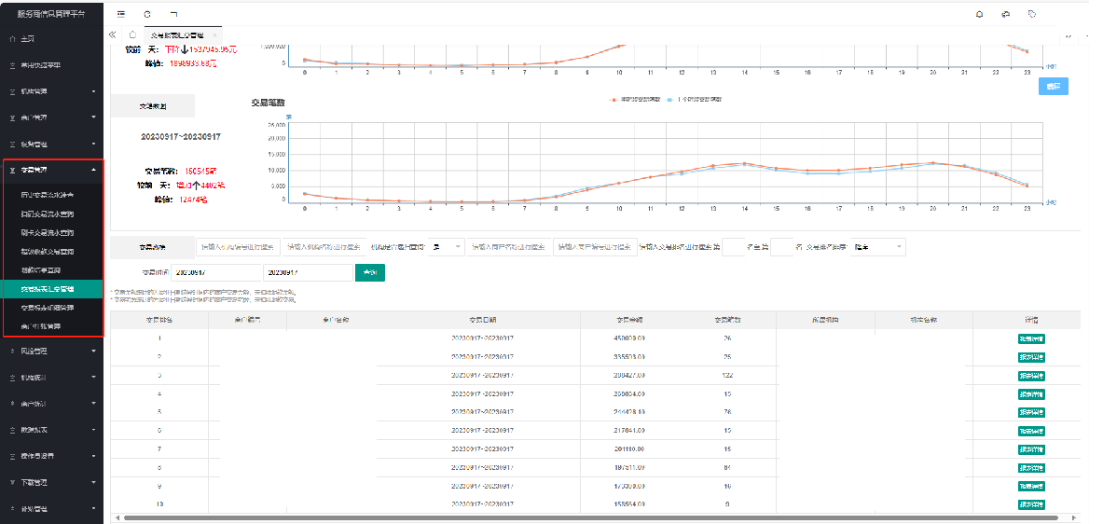Open the sort order dropdown in the filter row
The width and height of the screenshot is (1103, 524).
click(x=877, y=247)
